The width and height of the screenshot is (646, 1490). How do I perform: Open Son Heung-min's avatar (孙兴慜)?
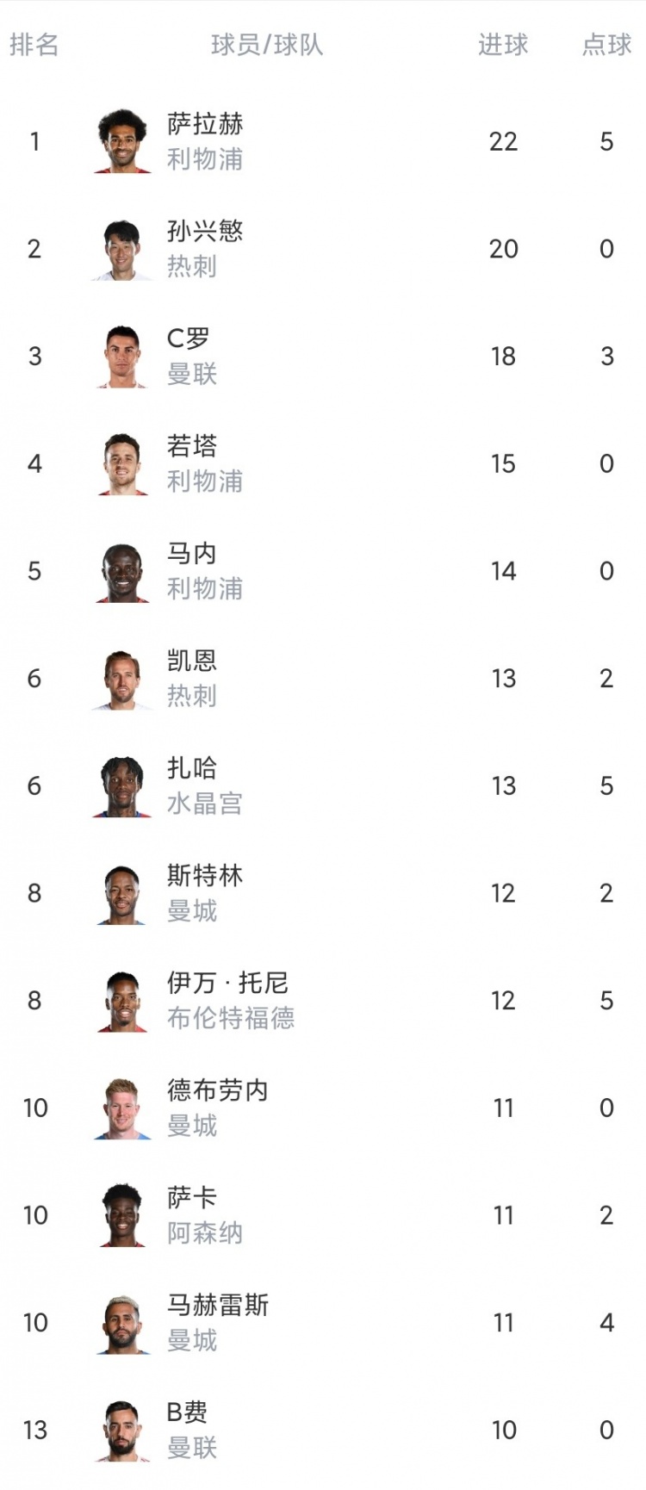pos(122,249)
